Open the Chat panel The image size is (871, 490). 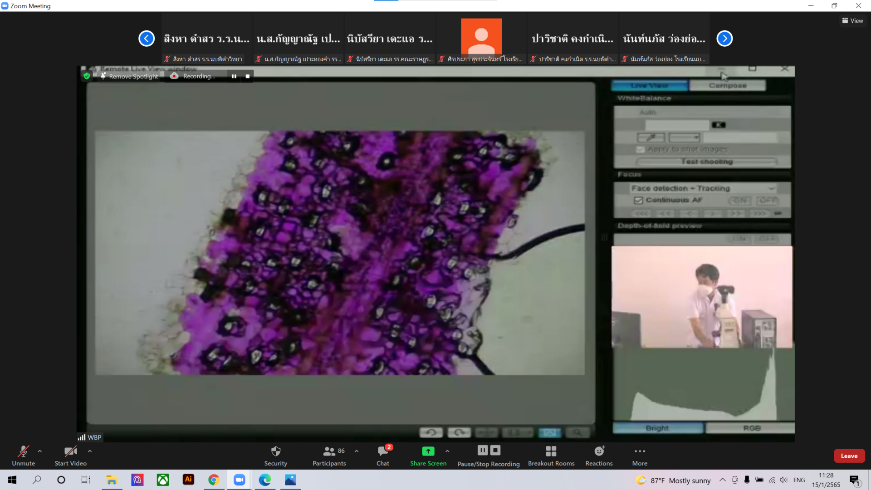click(x=382, y=451)
